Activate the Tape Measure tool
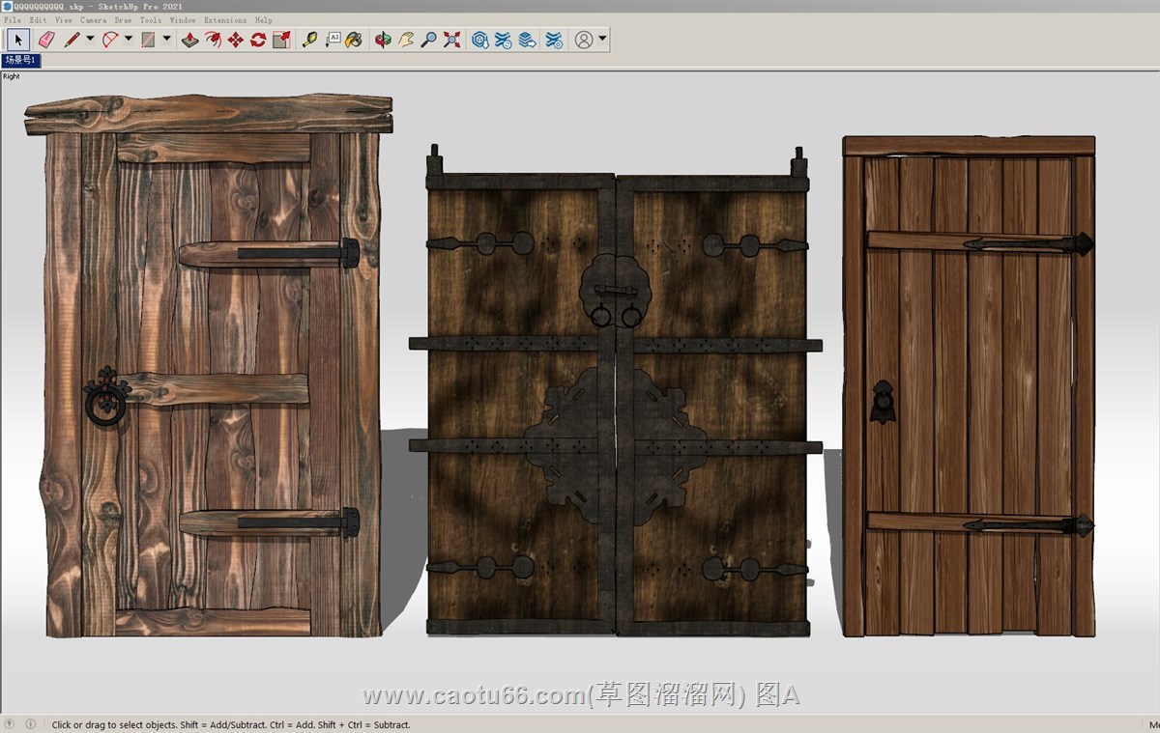 309,40
